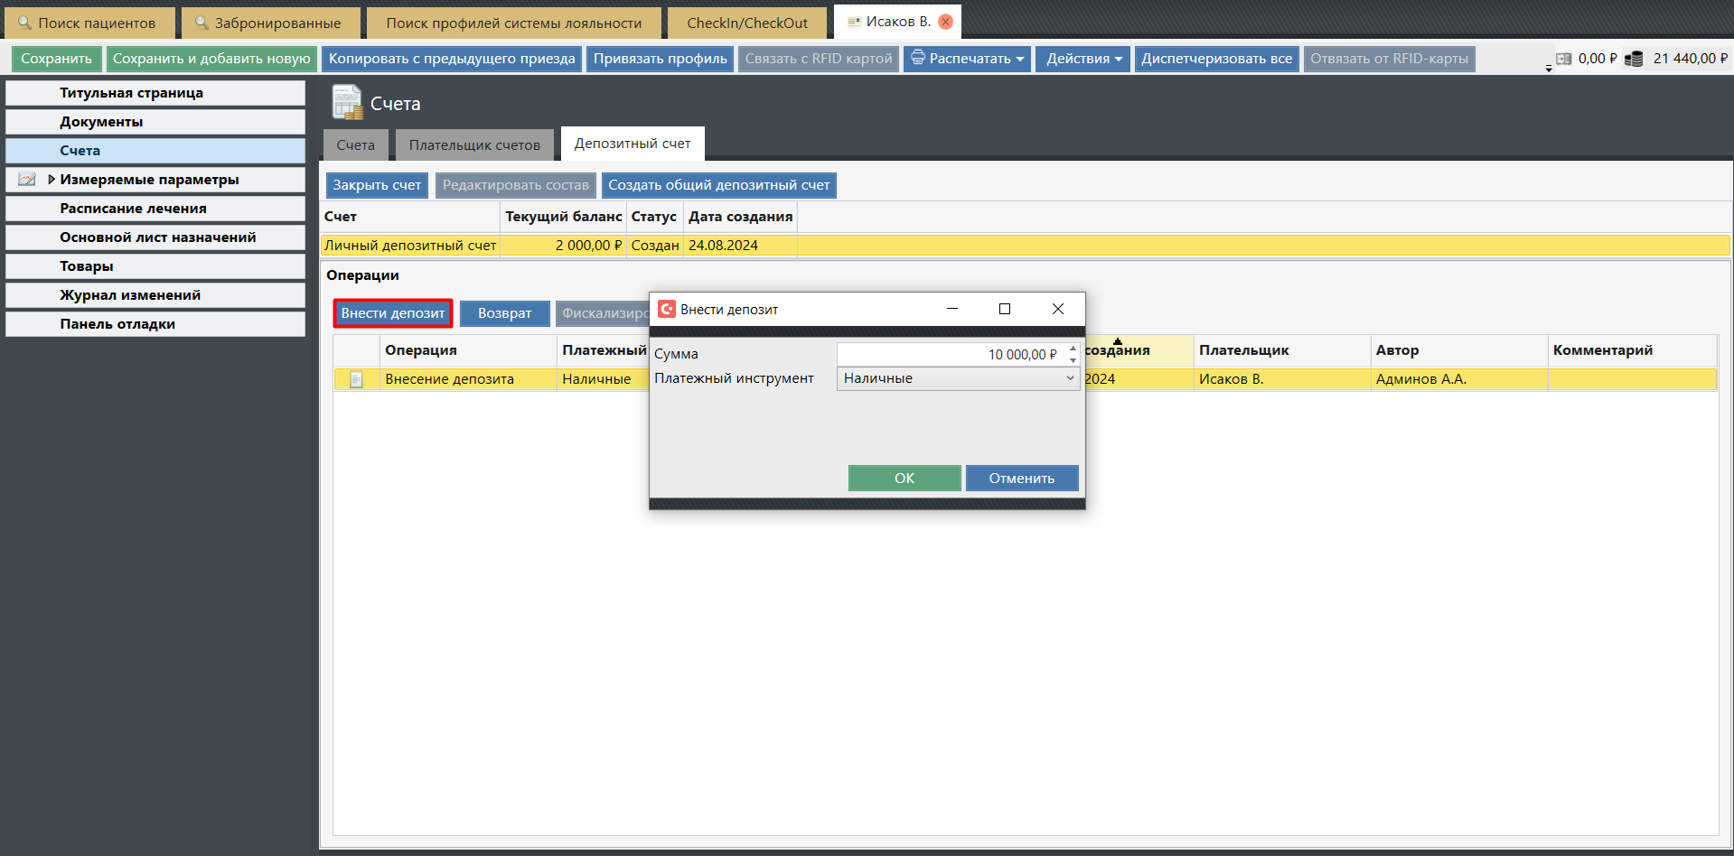Click the receipt icon in deposit row

tap(356, 379)
